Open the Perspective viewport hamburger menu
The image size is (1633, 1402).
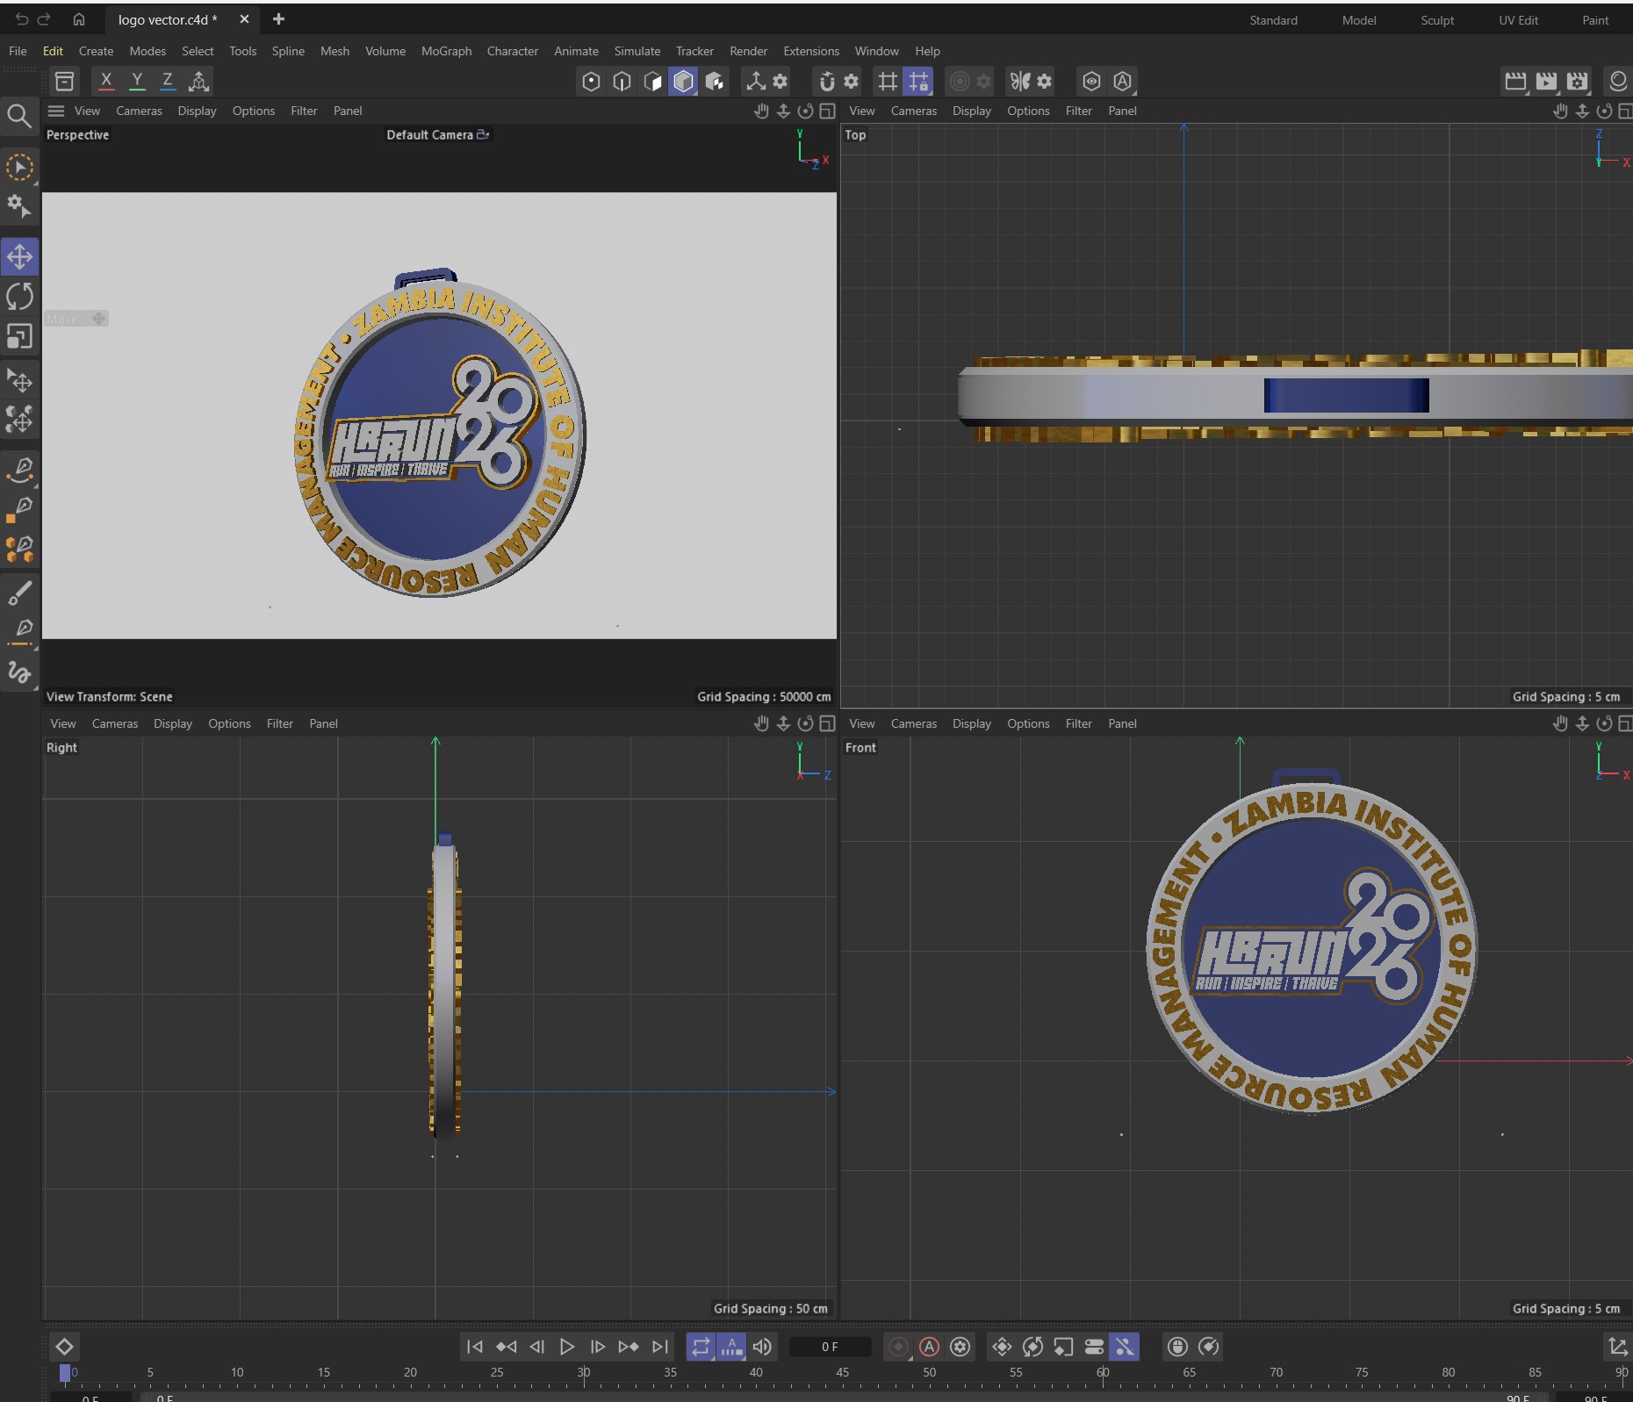coord(56,111)
